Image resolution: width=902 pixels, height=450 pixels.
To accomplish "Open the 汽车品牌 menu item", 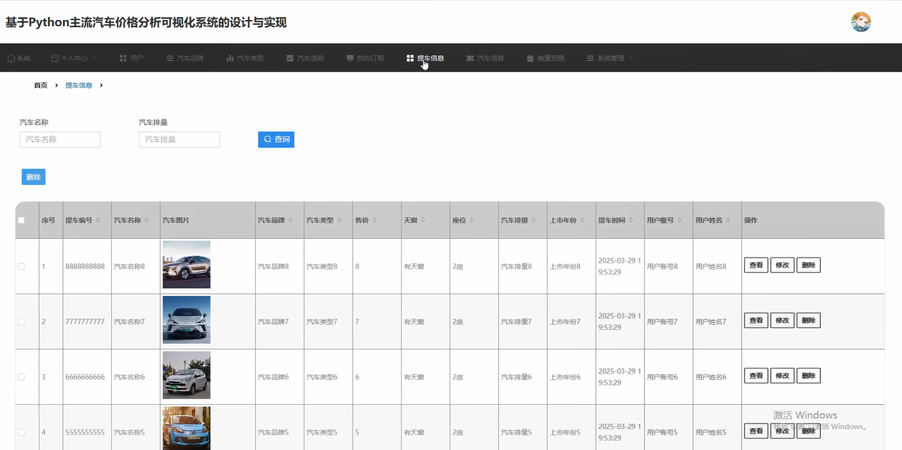I will [185, 58].
